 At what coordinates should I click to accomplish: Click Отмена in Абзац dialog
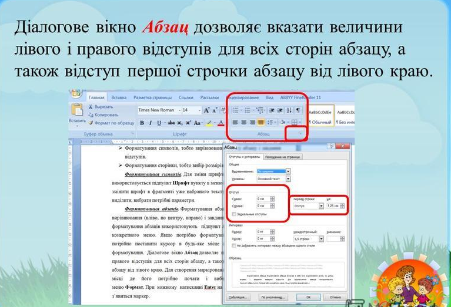[335, 297]
